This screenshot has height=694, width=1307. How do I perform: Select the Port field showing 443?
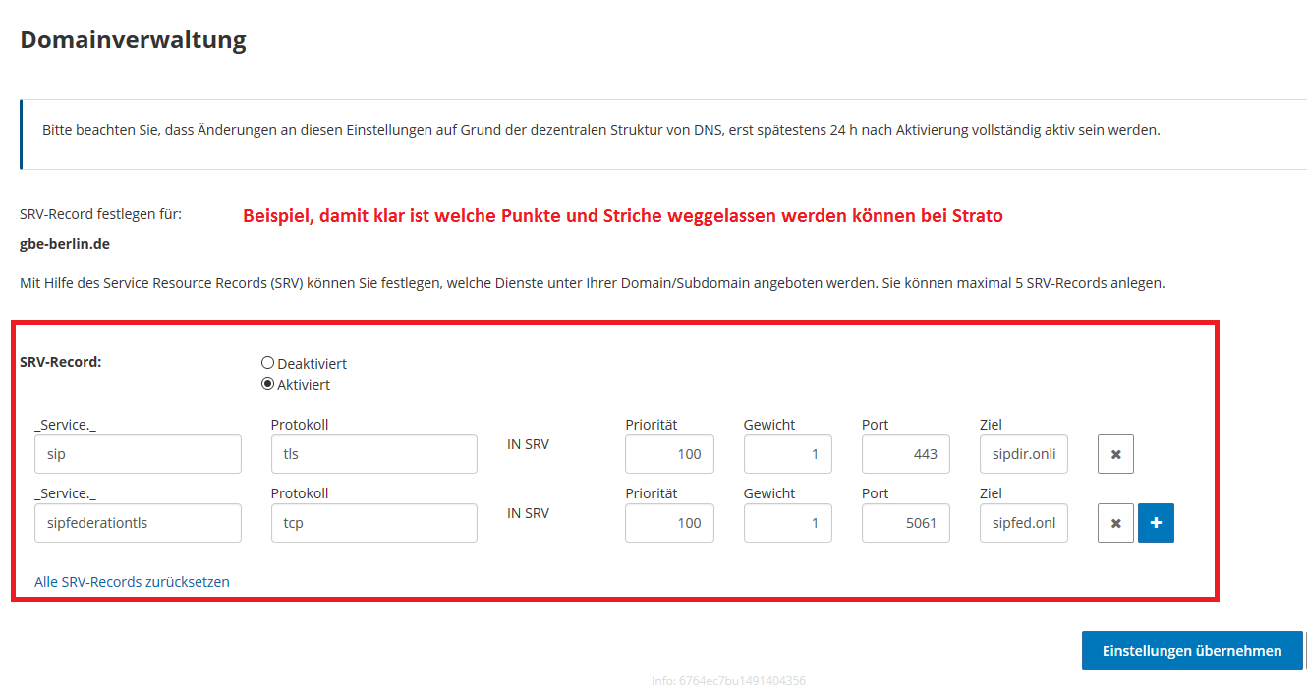[905, 454]
